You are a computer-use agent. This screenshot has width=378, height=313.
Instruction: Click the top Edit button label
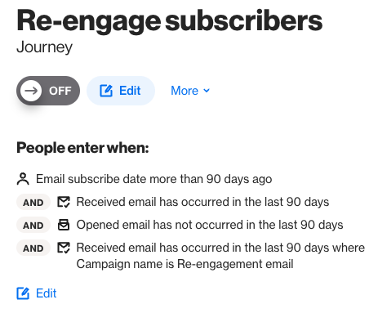(130, 91)
